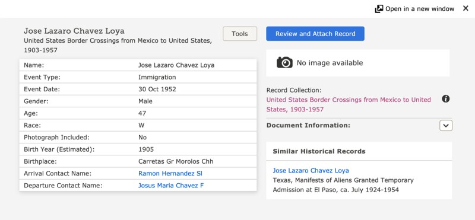The image size is (475, 220).
Task: Click the Departure Contact Name label
Action: tap(63, 185)
